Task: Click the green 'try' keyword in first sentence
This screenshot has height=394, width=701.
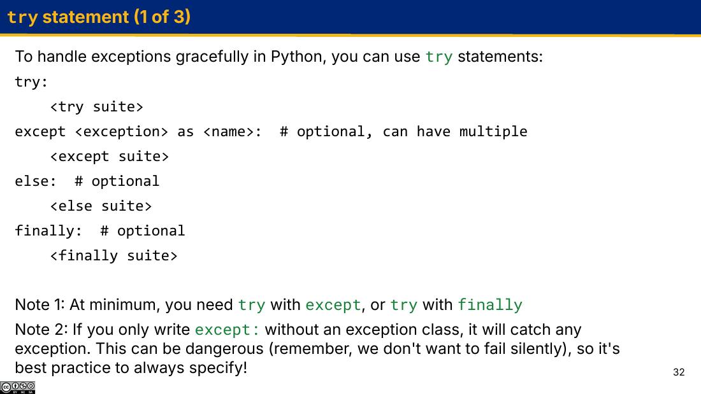Action: point(438,57)
